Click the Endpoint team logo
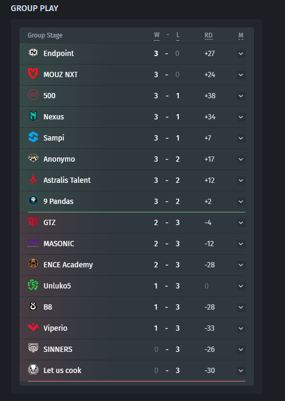This screenshot has width=285, height=401. 33,53
